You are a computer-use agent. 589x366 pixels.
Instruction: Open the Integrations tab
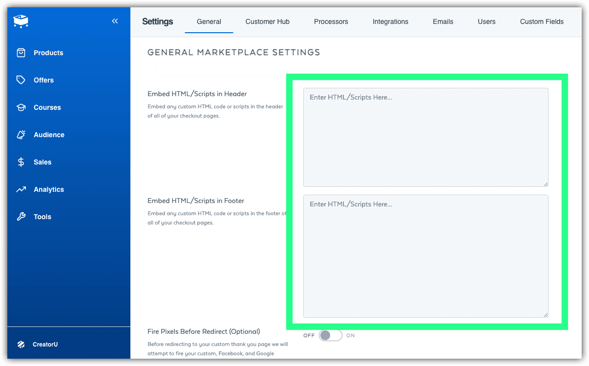[390, 21]
